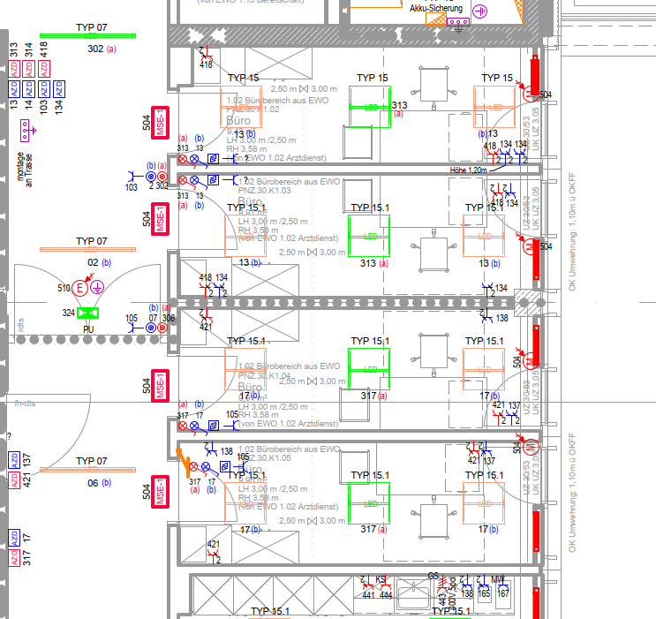Select the green LED luminaire under the TYP 15 label
This screenshot has height=619, width=656.
pos(370,107)
